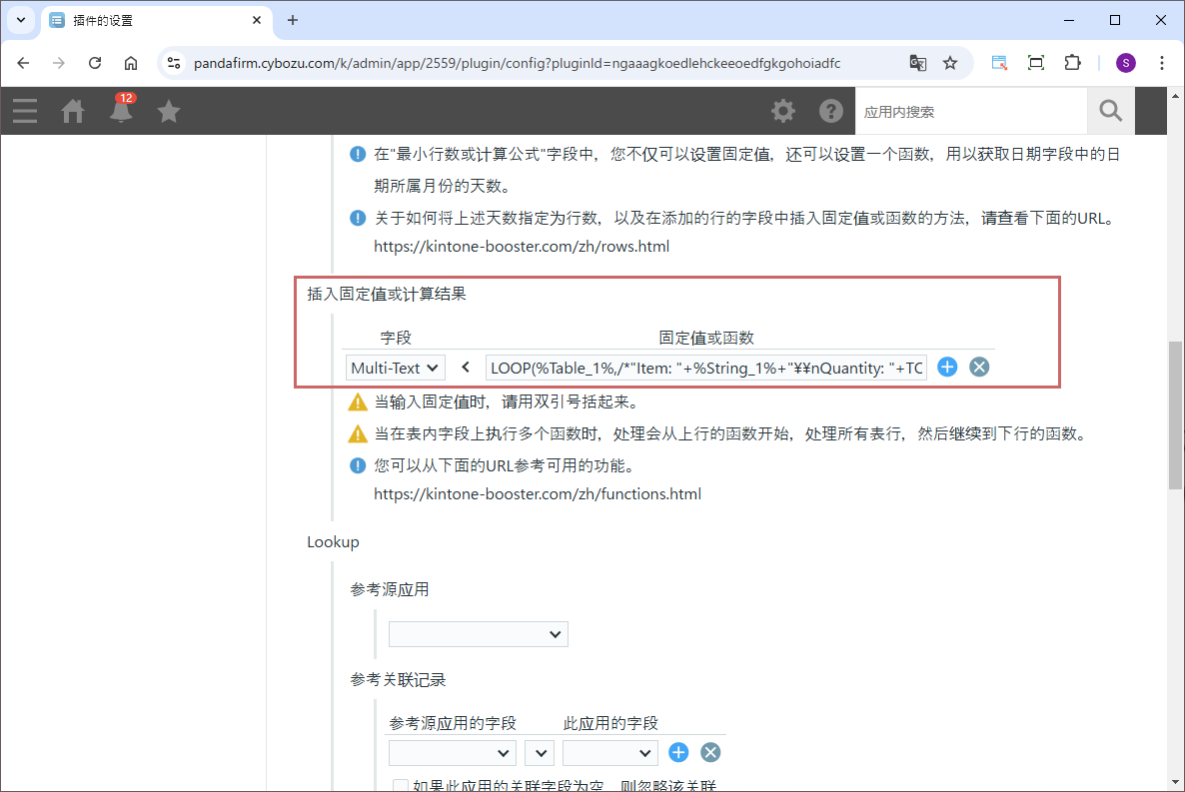Remove the LOOP formula row
This screenshot has width=1185, height=792.
click(x=979, y=368)
